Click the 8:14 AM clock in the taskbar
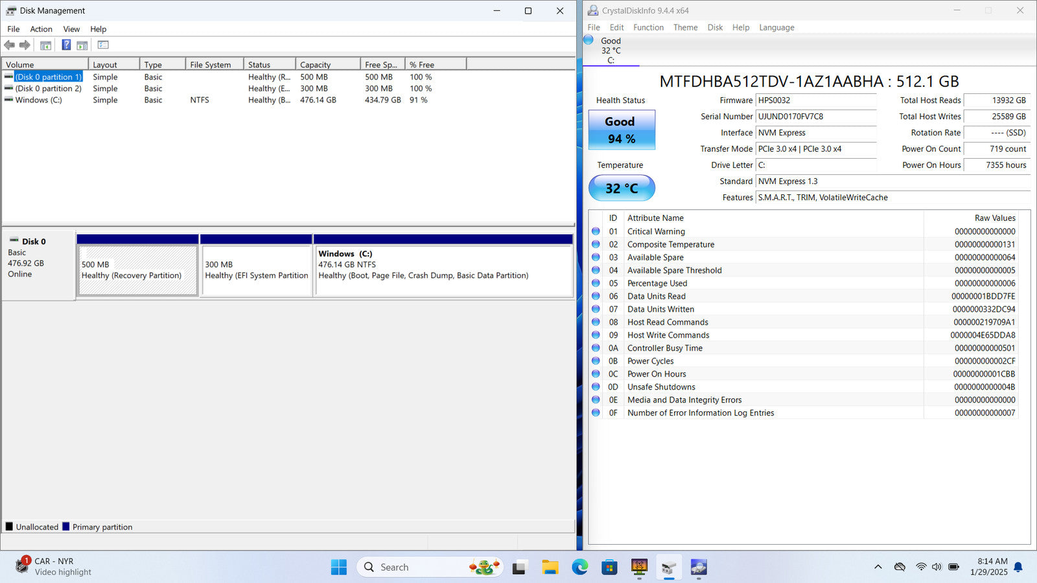Screen dimensions: 1037x583 coord(992,562)
